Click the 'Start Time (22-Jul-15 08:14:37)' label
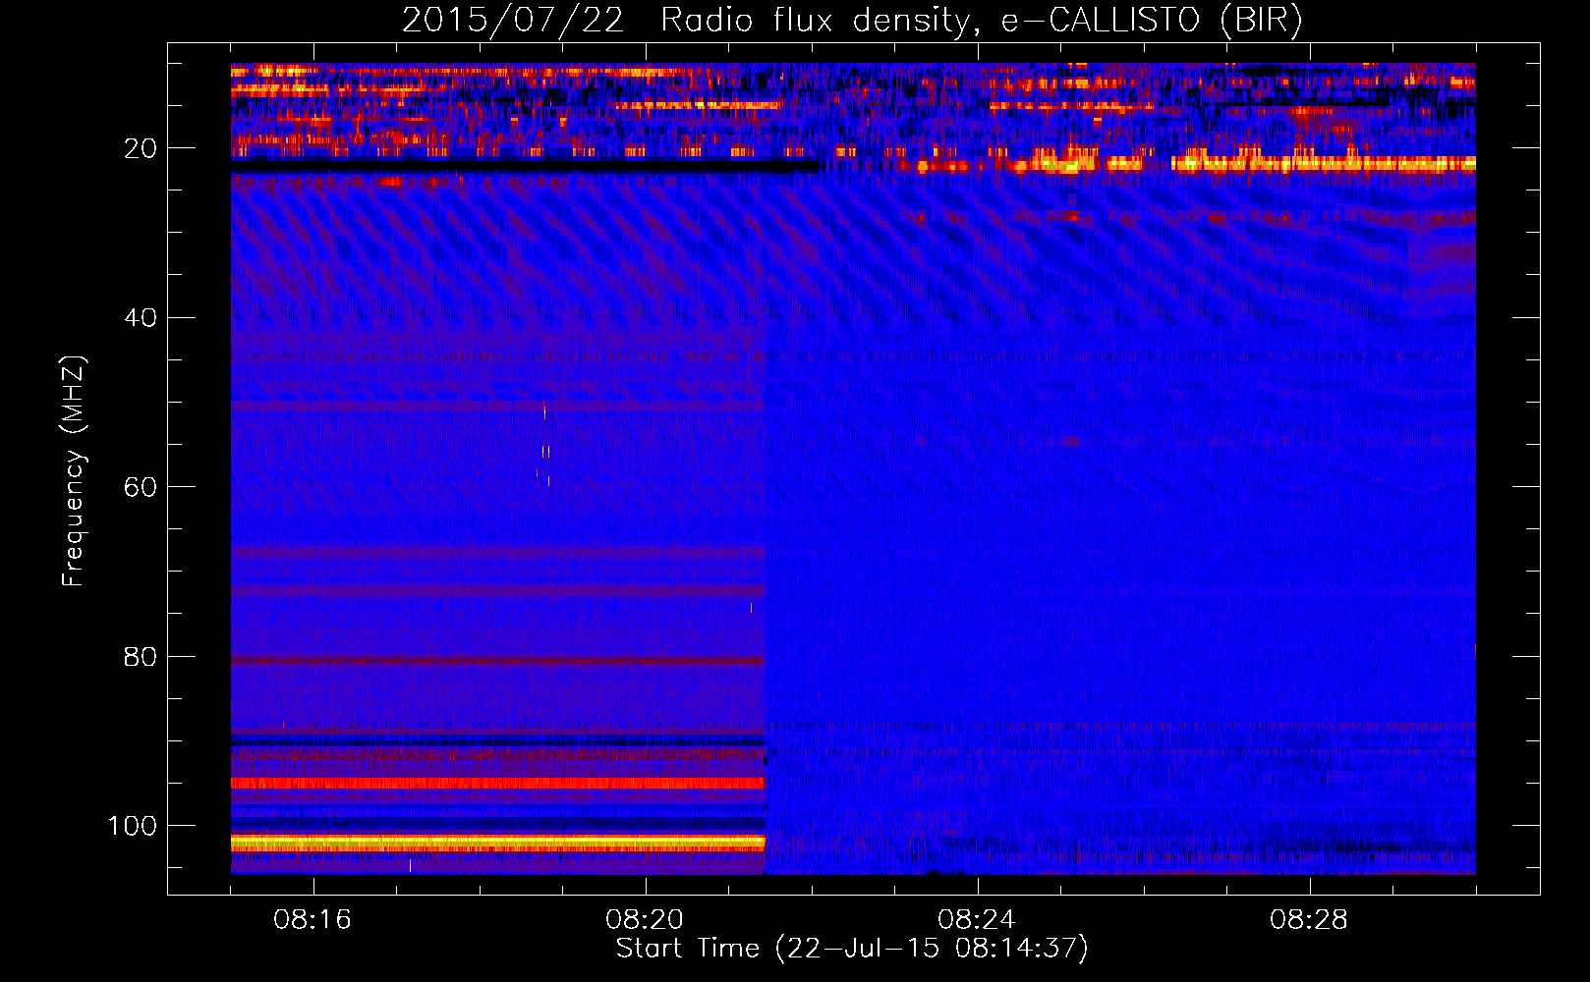Image resolution: width=1590 pixels, height=982 pixels. [x=852, y=949]
